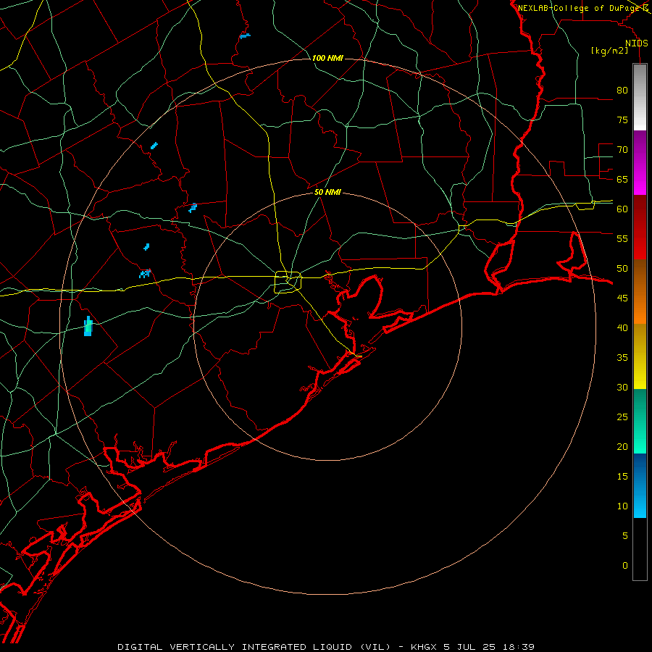Click the '50 NMI' range ring label

click(x=327, y=192)
